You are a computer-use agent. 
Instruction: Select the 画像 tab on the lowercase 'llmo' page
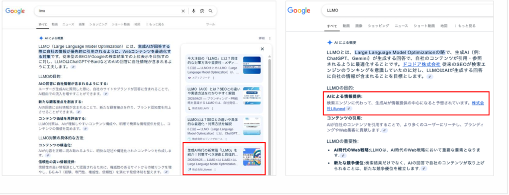pyautogui.click(x=82, y=24)
